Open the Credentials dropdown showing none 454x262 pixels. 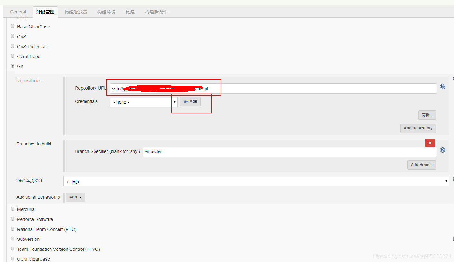point(144,102)
